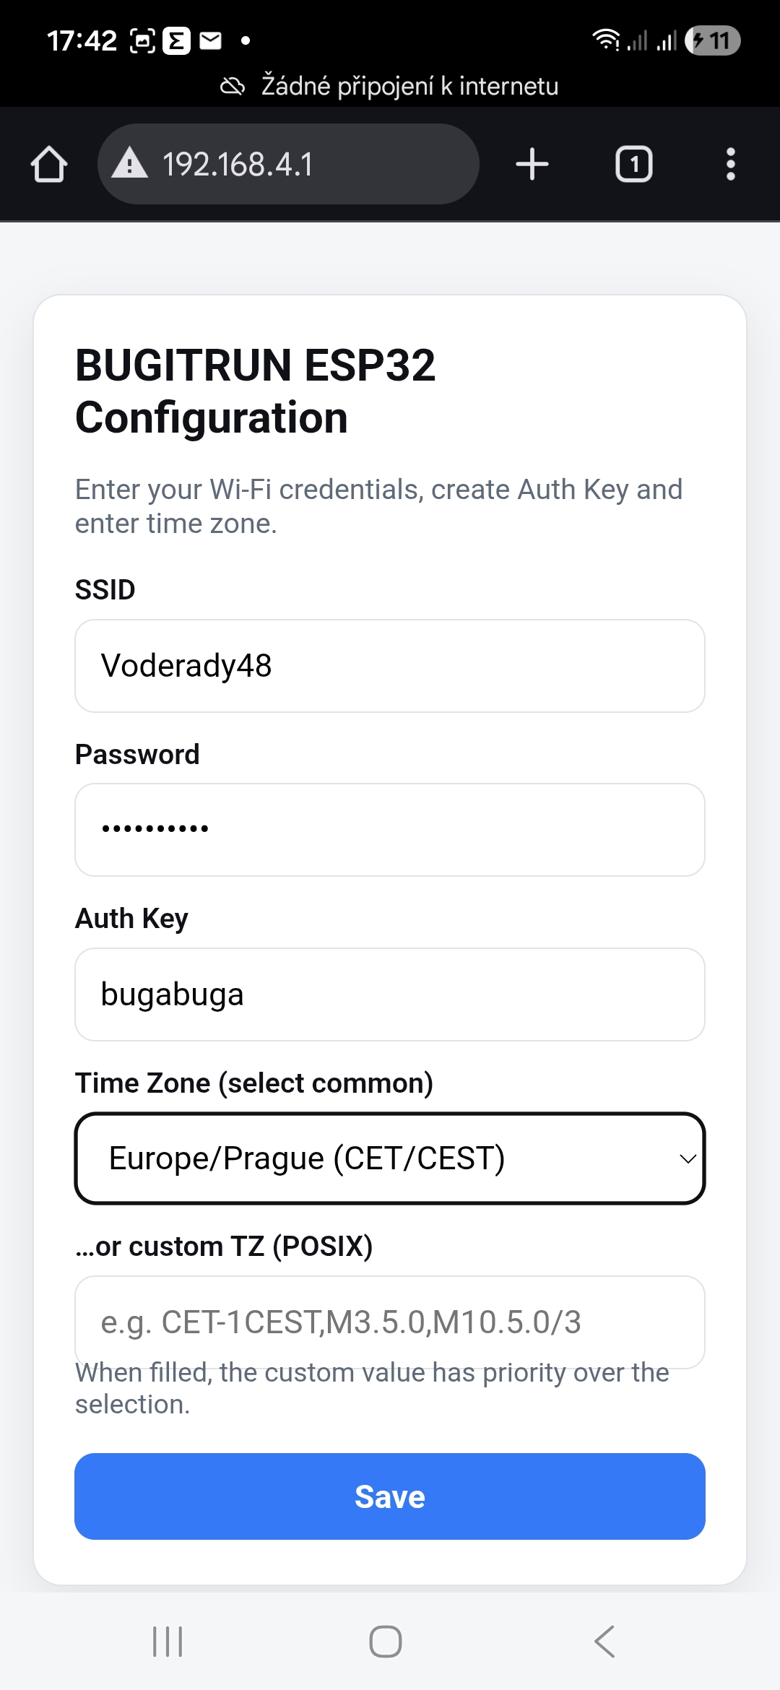Tap the Android recent apps button
This screenshot has width=780, height=1690.
168,1642
